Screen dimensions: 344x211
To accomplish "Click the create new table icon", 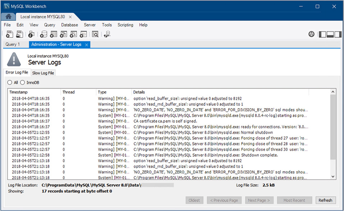I will coord(54,34).
